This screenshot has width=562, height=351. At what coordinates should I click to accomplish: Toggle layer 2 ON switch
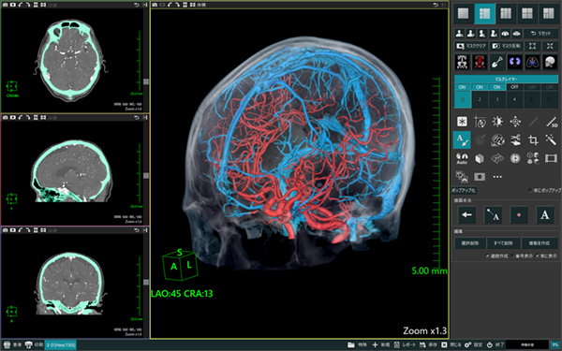coord(480,87)
